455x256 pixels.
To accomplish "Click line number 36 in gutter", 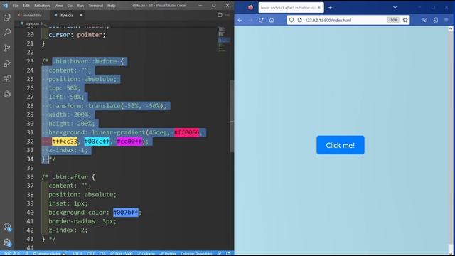I will pyautogui.click(x=30, y=177).
